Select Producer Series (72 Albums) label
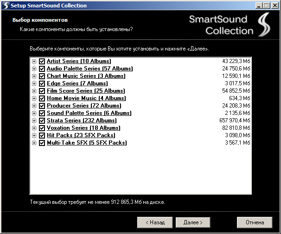The height and width of the screenshot is (234, 281). 84,106
